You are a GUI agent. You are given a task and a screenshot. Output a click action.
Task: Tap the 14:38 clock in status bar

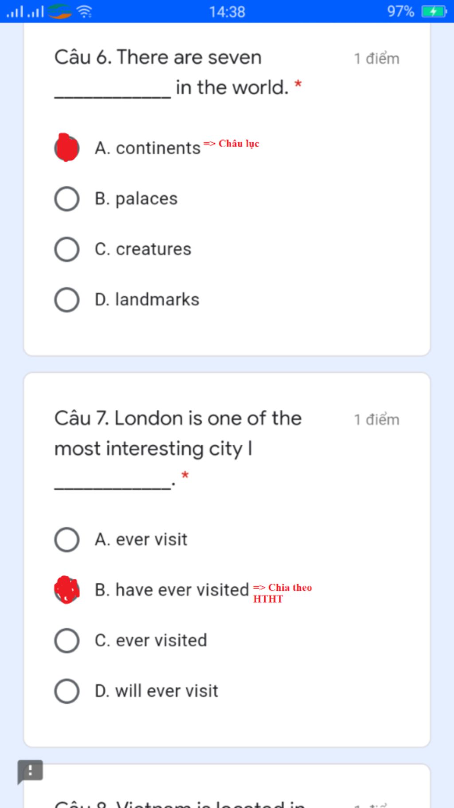coord(227,12)
